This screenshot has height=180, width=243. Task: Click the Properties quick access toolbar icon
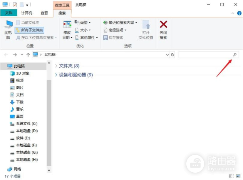point(15,5)
